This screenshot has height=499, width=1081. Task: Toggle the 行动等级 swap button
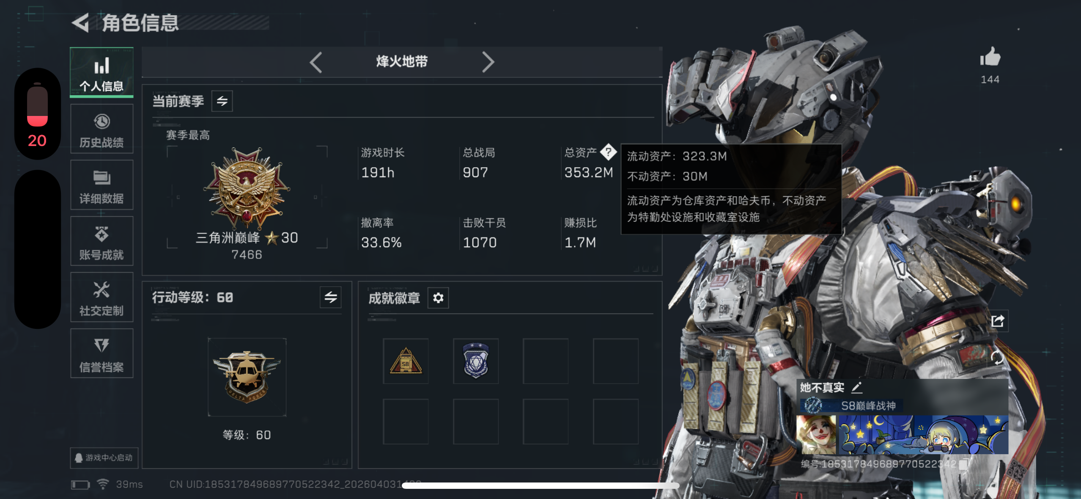(331, 298)
